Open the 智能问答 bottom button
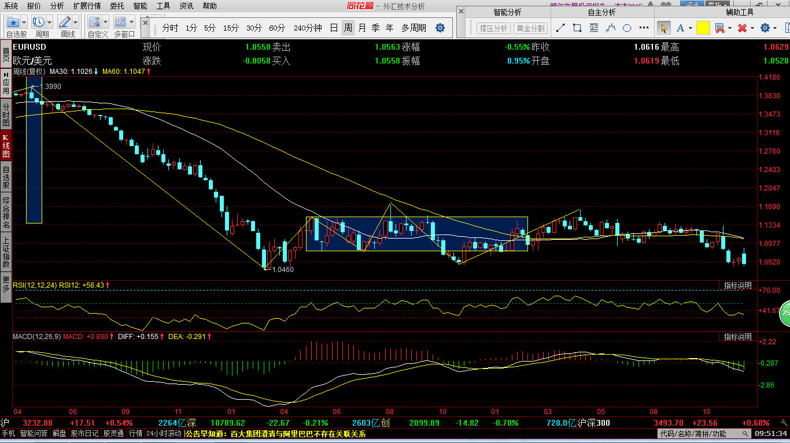The height and width of the screenshot is (443, 790). coord(34,433)
